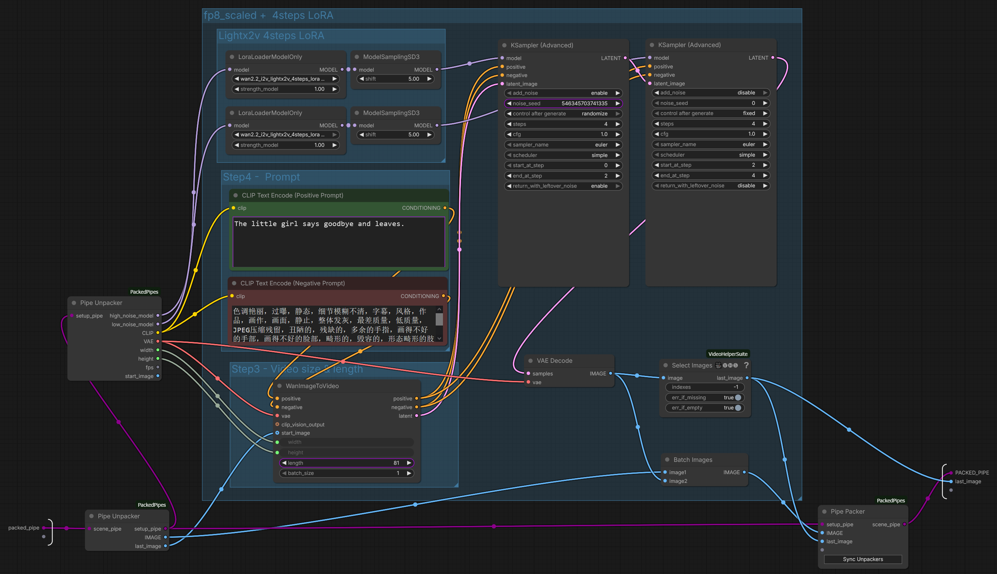Collapse the Pipe Unpacker with setup_pipe input
Screen dimensions: 997x574
click(74, 303)
